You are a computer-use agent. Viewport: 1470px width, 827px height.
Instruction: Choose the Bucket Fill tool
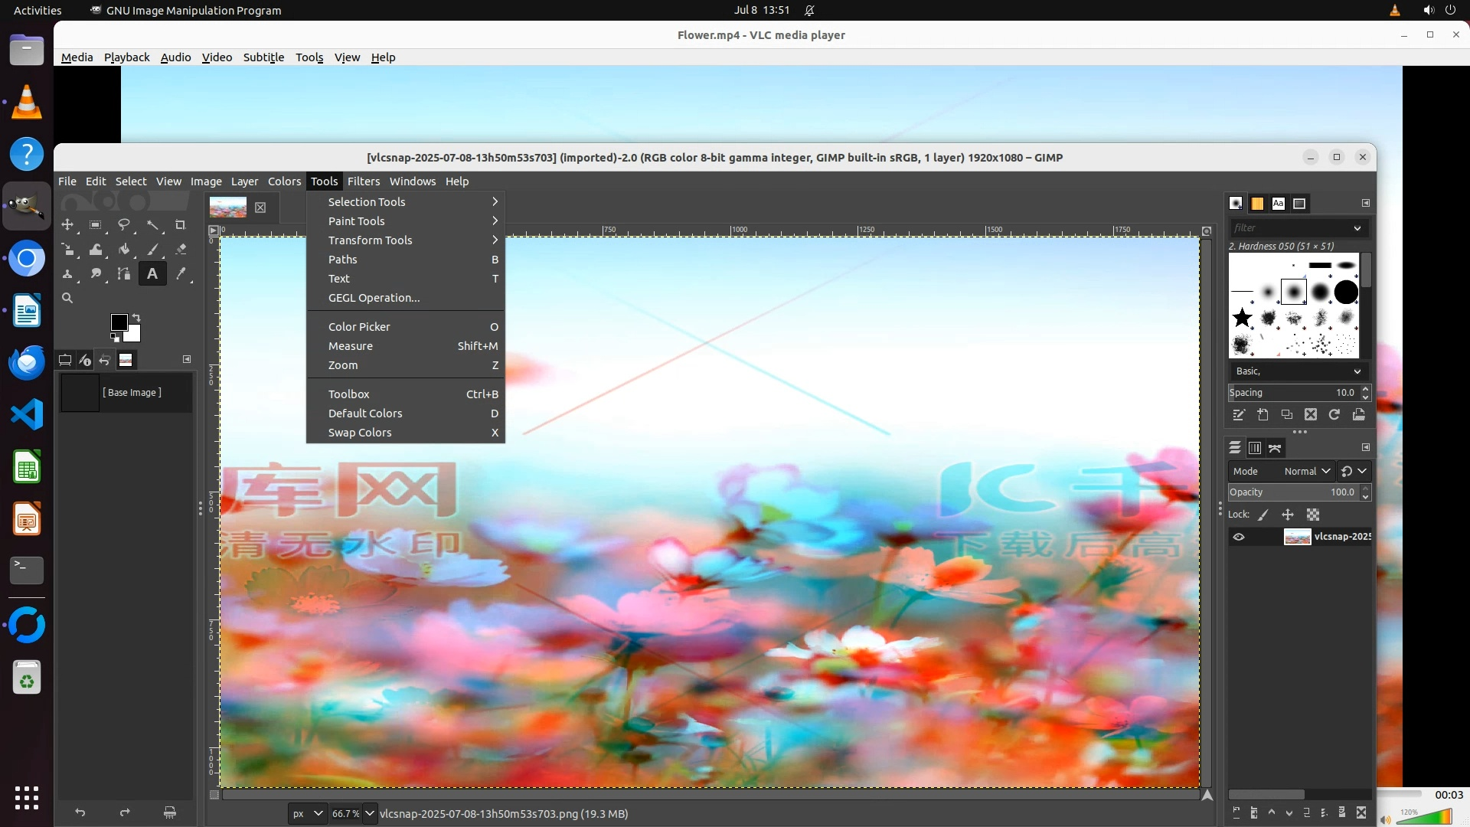coord(124,250)
